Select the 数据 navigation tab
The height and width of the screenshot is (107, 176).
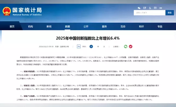(x=68, y=26)
